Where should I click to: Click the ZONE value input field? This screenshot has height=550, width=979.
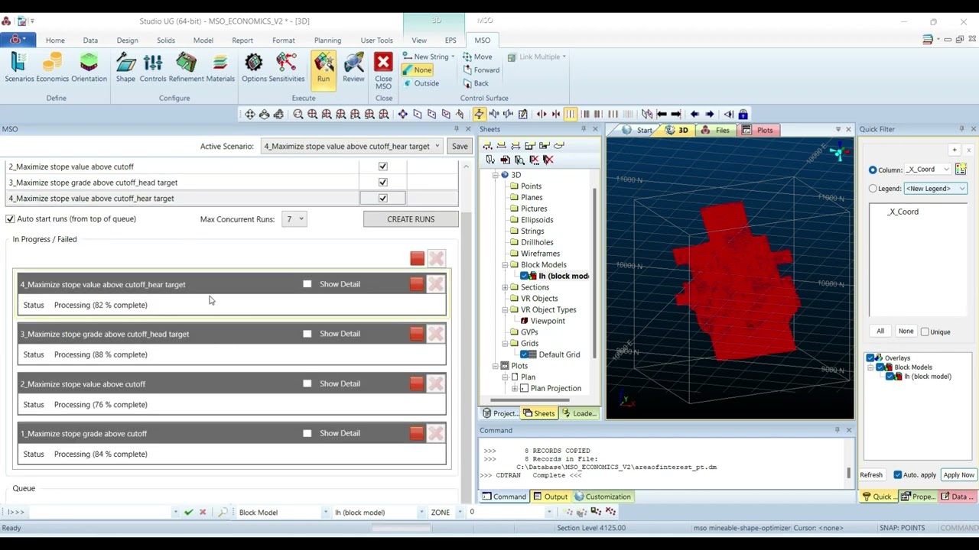pyautogui.click(x=509, y=513)
